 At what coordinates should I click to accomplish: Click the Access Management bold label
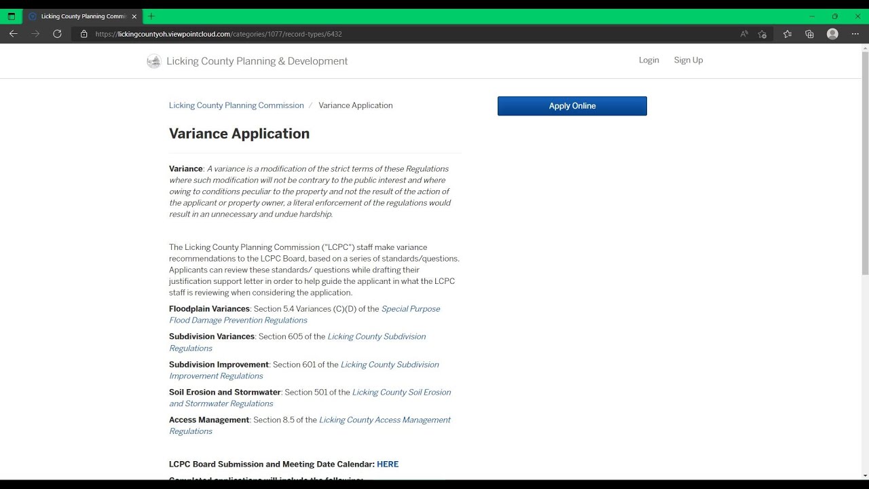209,420
